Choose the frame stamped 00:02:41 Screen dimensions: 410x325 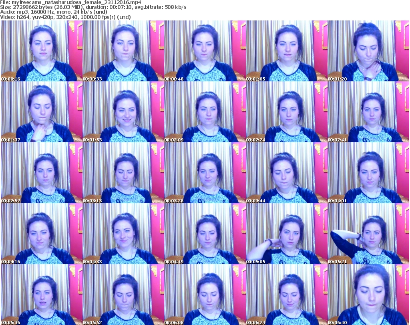pos(368,112)
